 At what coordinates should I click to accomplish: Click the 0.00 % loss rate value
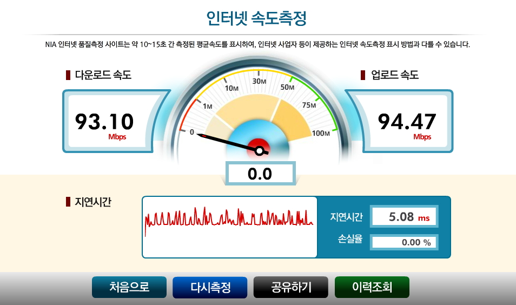[x=404, y=242]
